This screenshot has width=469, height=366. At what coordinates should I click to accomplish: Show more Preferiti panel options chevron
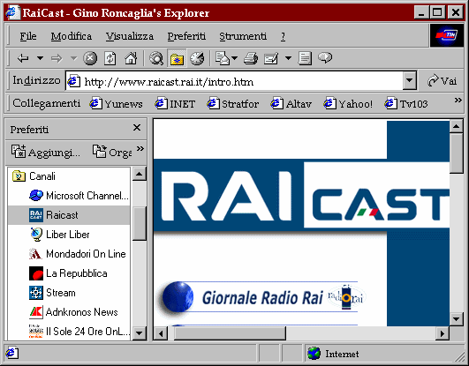[140, 148]
